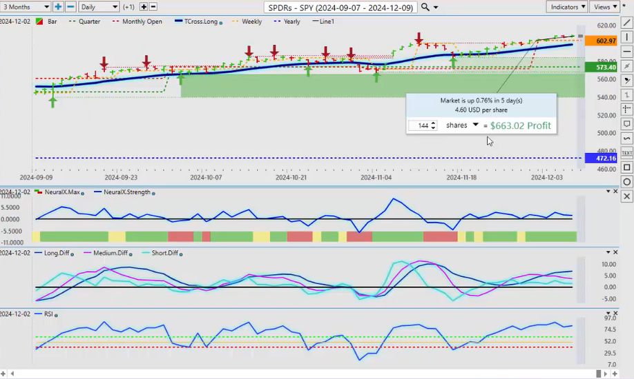
Task: Click the delete drawings X tool
Action: (626, 196)
